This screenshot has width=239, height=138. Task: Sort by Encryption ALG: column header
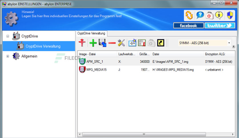click(x=219, y=54)
